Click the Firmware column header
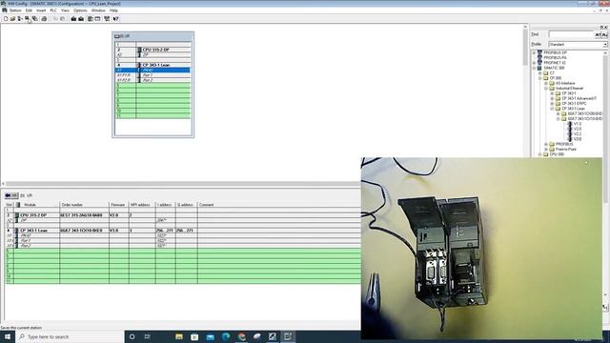 118,205
